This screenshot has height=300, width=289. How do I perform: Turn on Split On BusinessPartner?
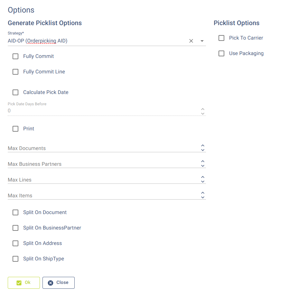(x=15, y=228)
